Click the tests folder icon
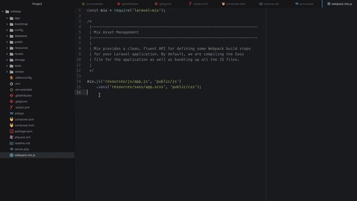The height and width of the screenshot is (201, 357). coord(12,66)
